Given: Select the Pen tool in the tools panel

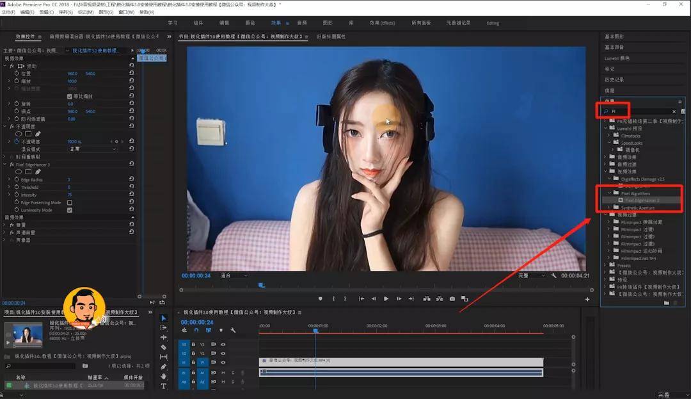Looking at the screenshot, I should pyautogui.click(x=164, y=367).
